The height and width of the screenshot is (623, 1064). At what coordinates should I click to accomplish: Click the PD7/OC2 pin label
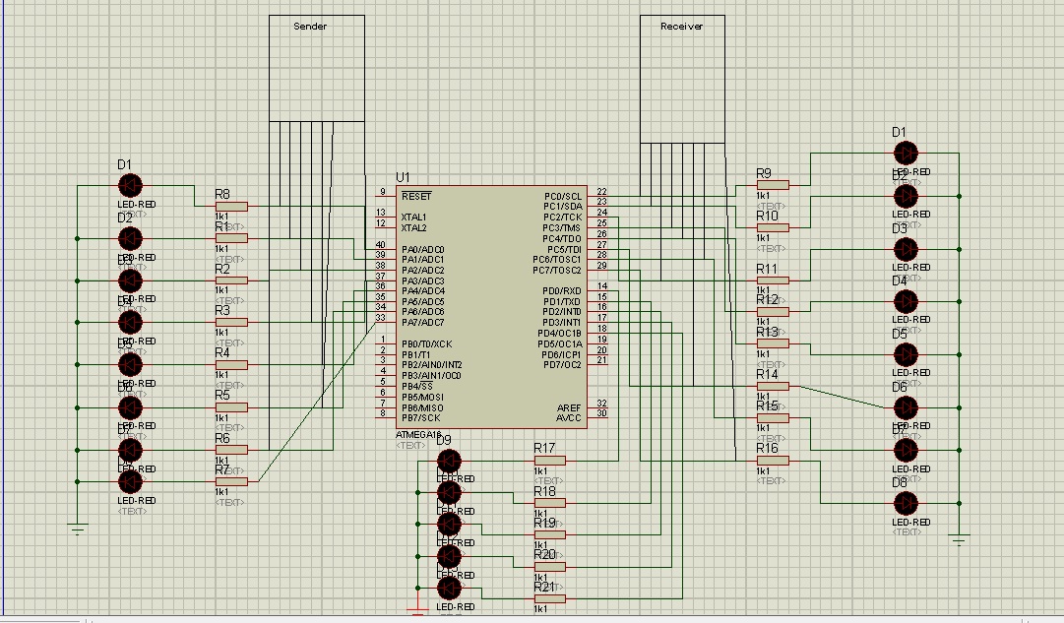pyautogui.click(x=563, y=365)
